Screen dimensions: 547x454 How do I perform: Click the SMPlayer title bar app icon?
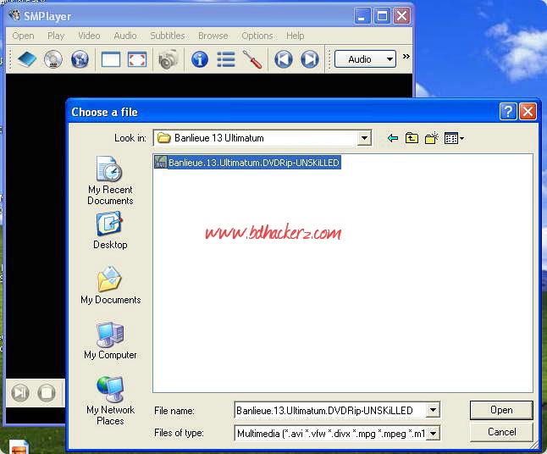[14, 15]
